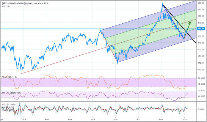Click the 2018 price peak near 200
Image resolution: width=207 pixels, height=122 pixels.
tap(162, 4)
